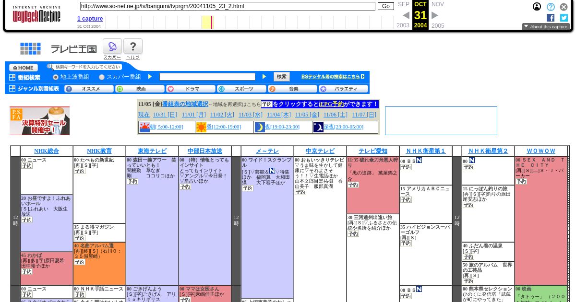Click the Wayback Go button
The image size is (576, 302).
[x=385, y=6]
